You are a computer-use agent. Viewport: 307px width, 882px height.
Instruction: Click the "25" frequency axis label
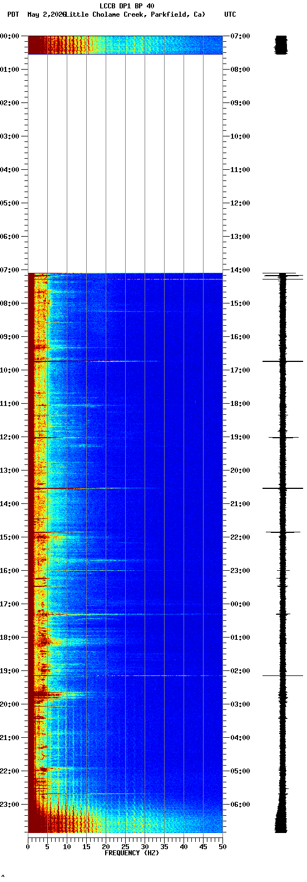tap(125, 847)
